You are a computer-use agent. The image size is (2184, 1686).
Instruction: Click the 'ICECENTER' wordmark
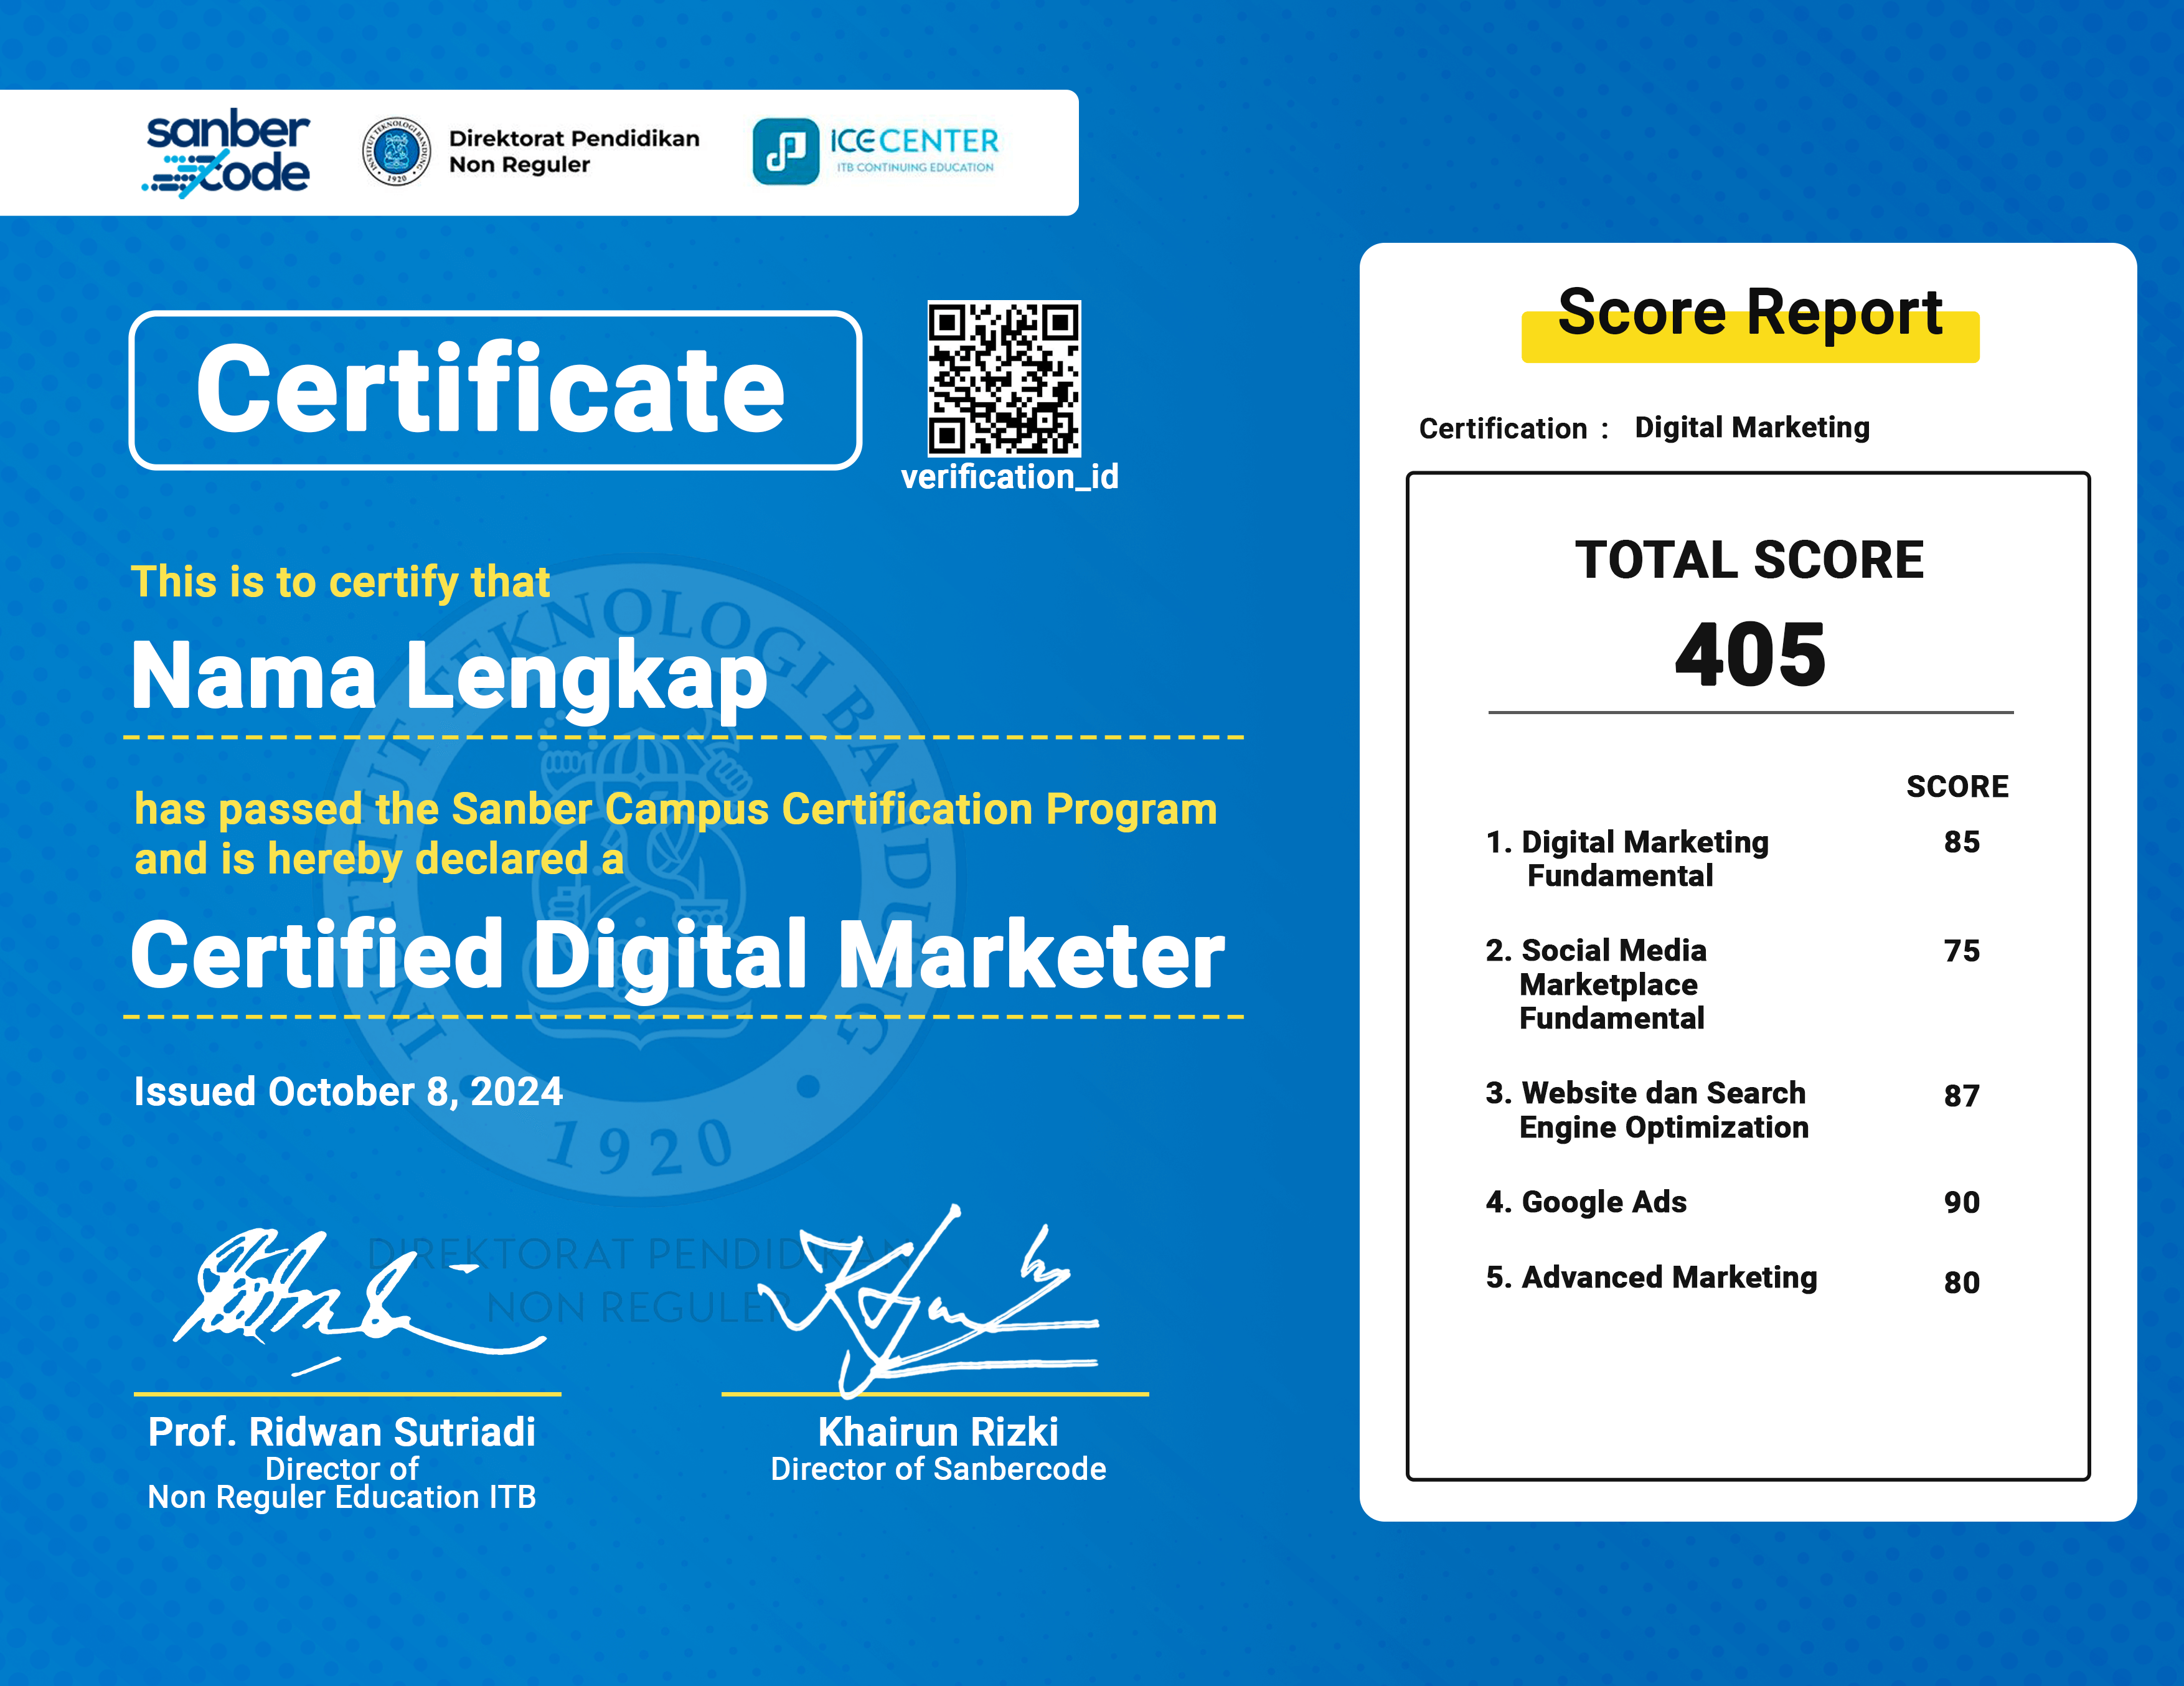pyautogui.click(x=914, y=141)
